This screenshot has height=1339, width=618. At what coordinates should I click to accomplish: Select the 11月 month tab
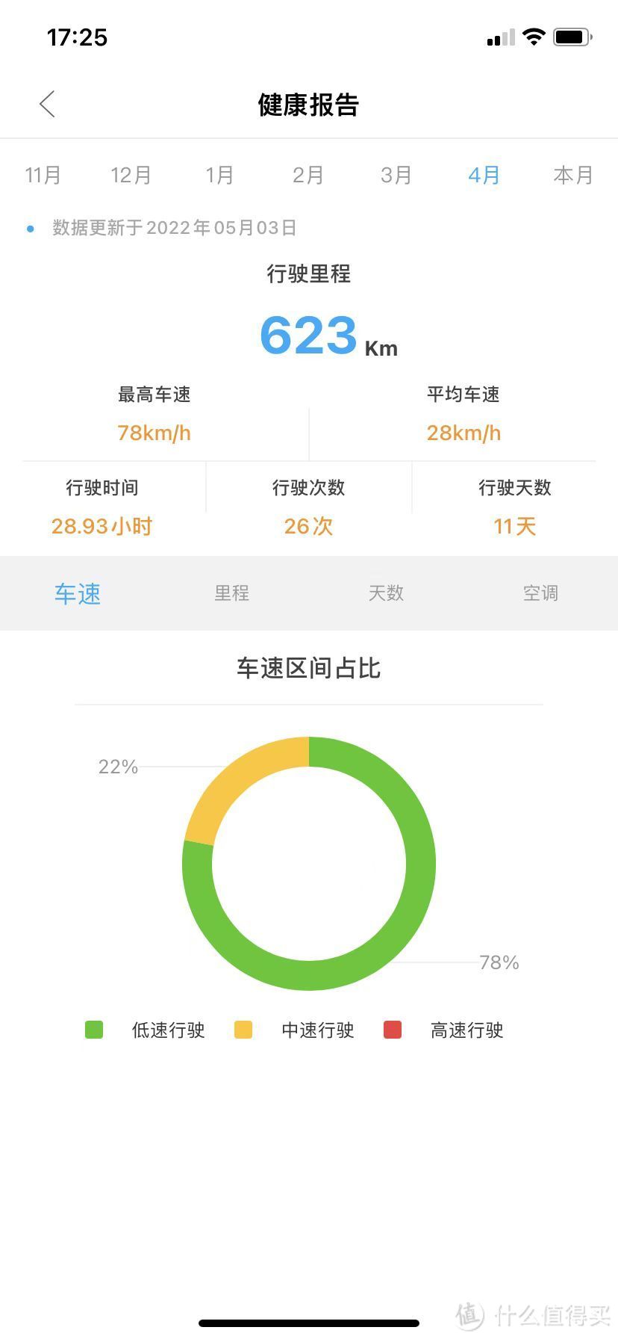click(43, 176)
